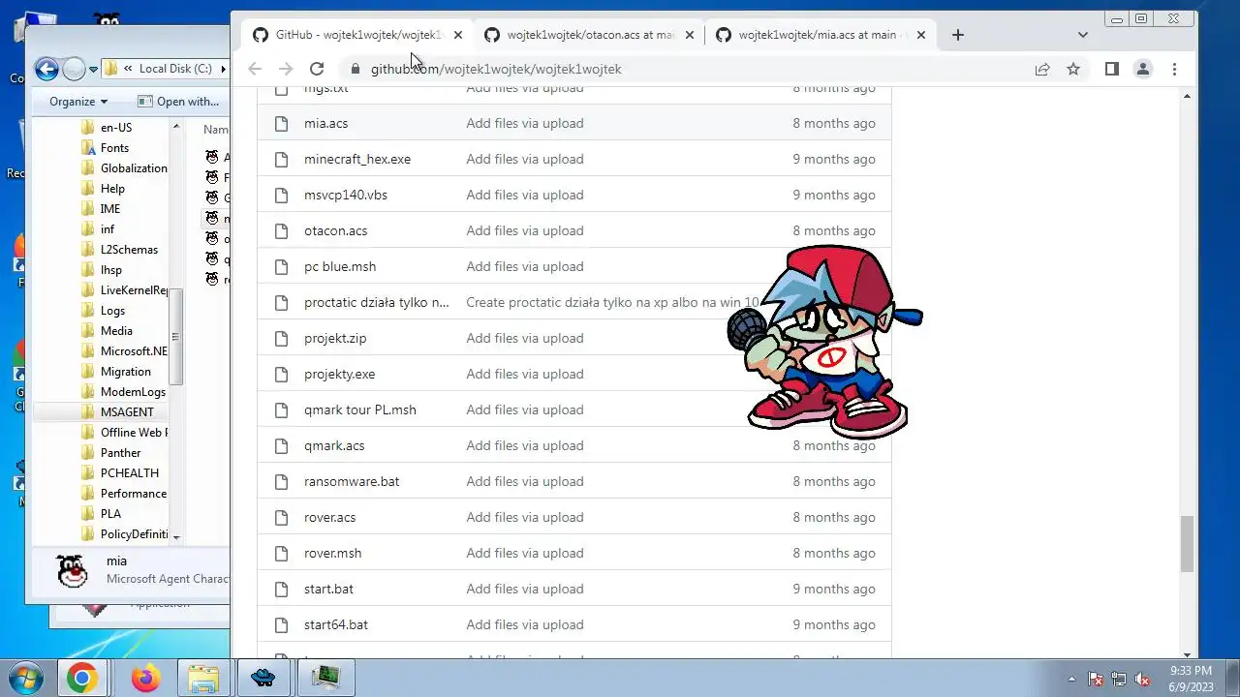Open Firefox from taskbar
Screen dimensions: 1240x697
click(146, 679)
